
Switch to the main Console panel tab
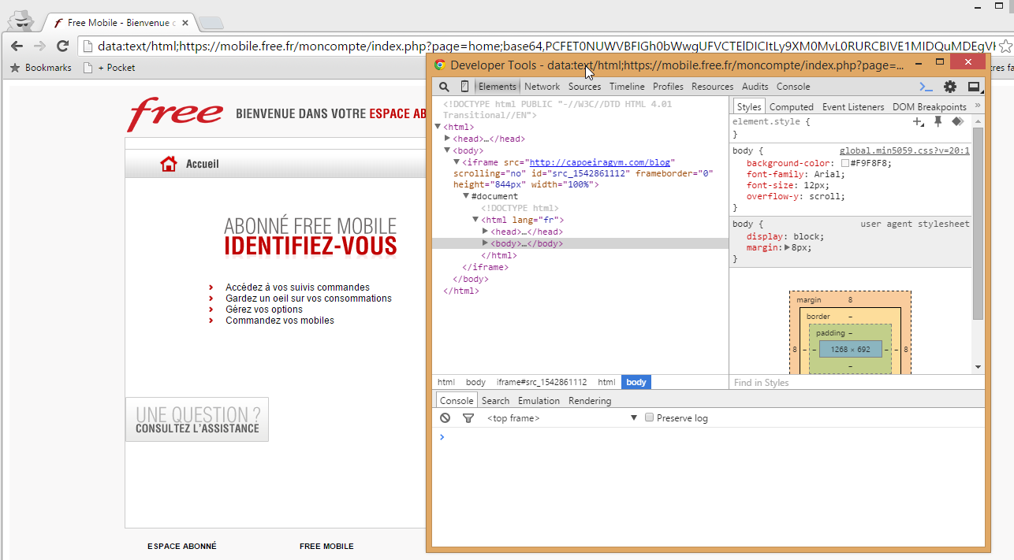click(793, 87)
